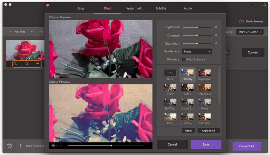
Task: Click the Save button
Action: [206, 145]
